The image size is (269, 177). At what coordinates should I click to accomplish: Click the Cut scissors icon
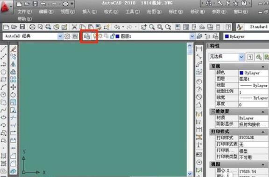point(74,27)
